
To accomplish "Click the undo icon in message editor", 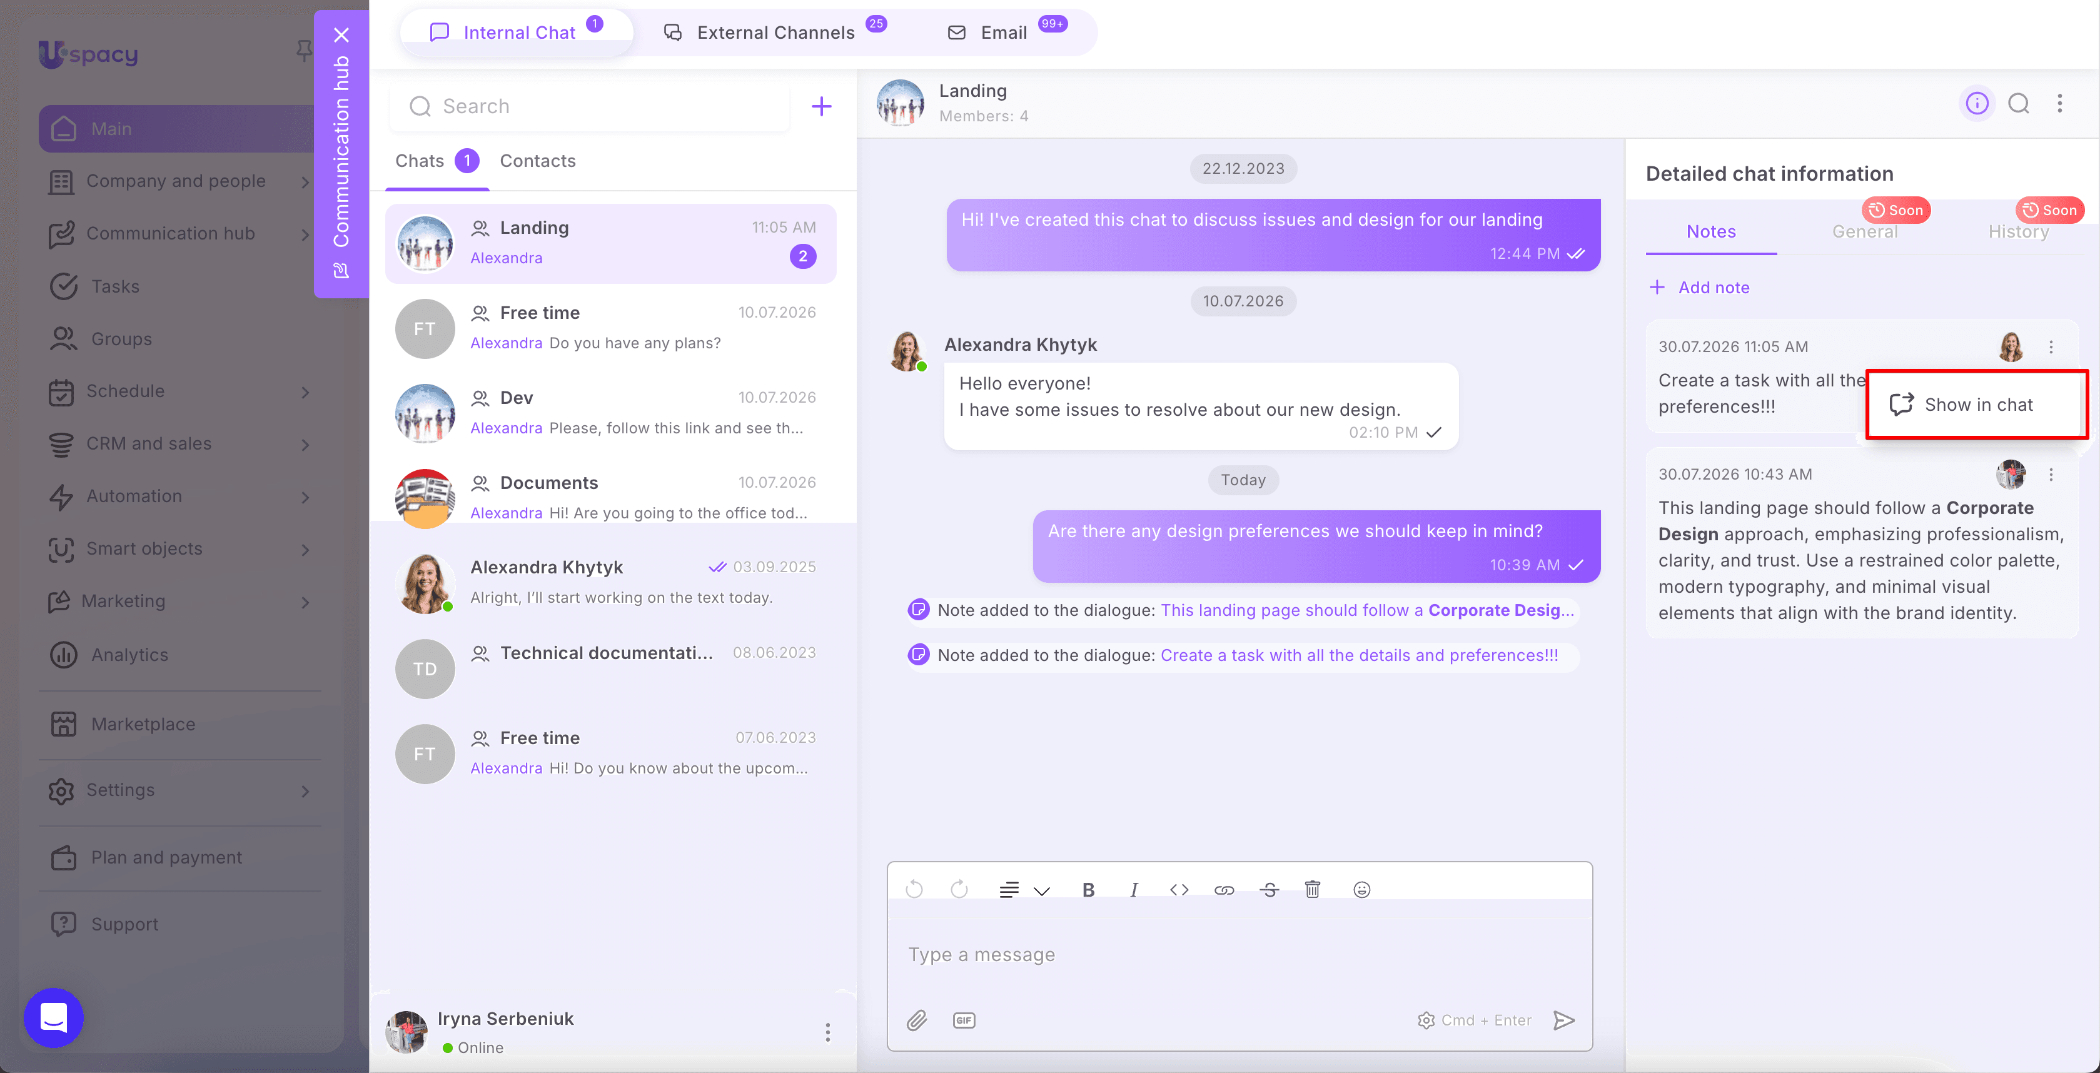I will coord(914,889).
